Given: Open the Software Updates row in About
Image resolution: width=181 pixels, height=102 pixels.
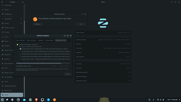Looking at the screenshot, I should (x=103, y=76).
